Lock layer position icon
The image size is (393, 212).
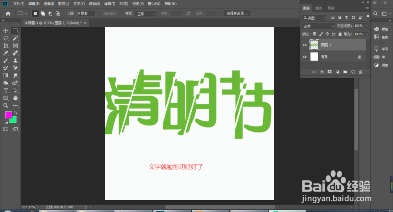pyautogui.click(x=327, y=34)
